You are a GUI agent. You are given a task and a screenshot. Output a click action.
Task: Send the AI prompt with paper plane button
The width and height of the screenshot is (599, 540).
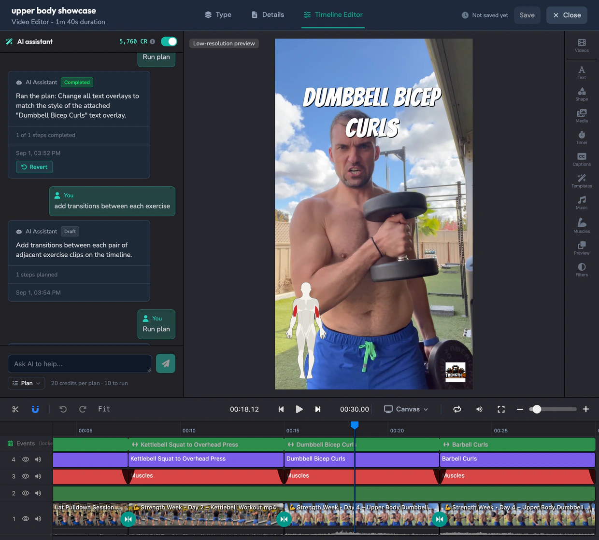166,363
